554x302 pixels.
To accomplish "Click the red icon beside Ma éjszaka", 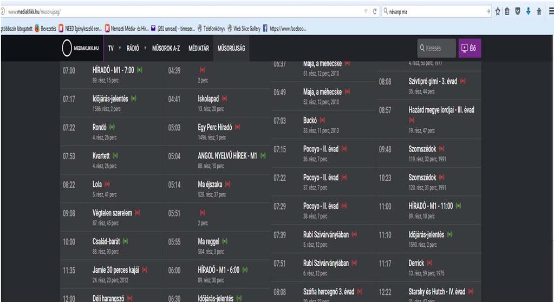I will [x=227, y=184].
